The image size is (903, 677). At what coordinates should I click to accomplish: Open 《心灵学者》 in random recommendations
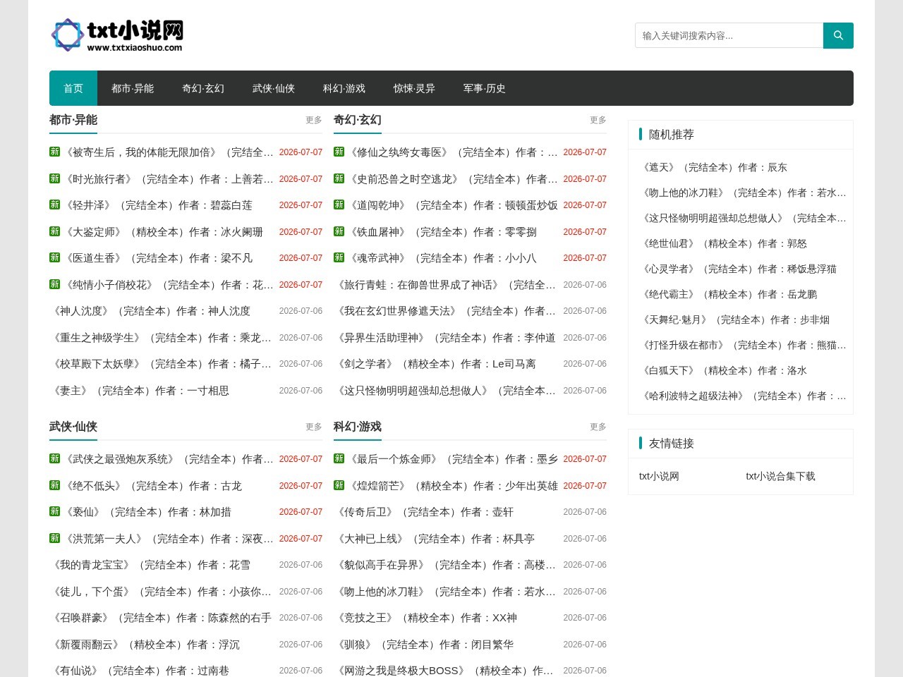click(738, 269)
